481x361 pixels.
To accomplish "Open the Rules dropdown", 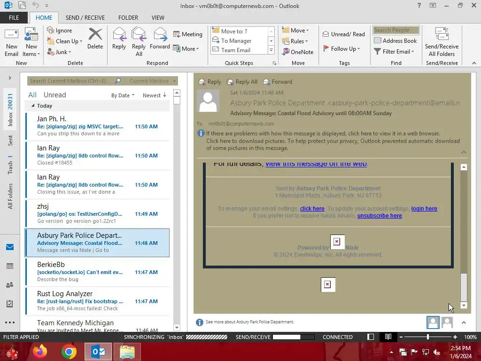I will coord(295,41).
